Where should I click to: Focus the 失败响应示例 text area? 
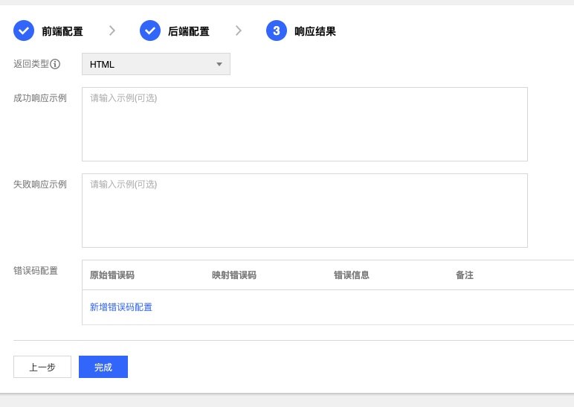point(304,211)
